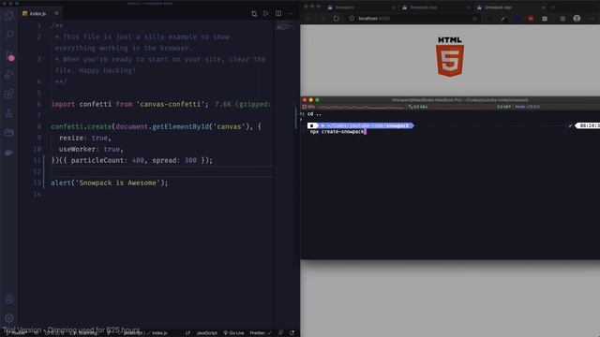
Task: Click JavaScript language mode in status bar
Action: pos(206,333)
